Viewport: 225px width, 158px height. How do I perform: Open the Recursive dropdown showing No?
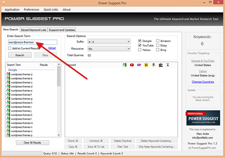[x=109, y=49]
